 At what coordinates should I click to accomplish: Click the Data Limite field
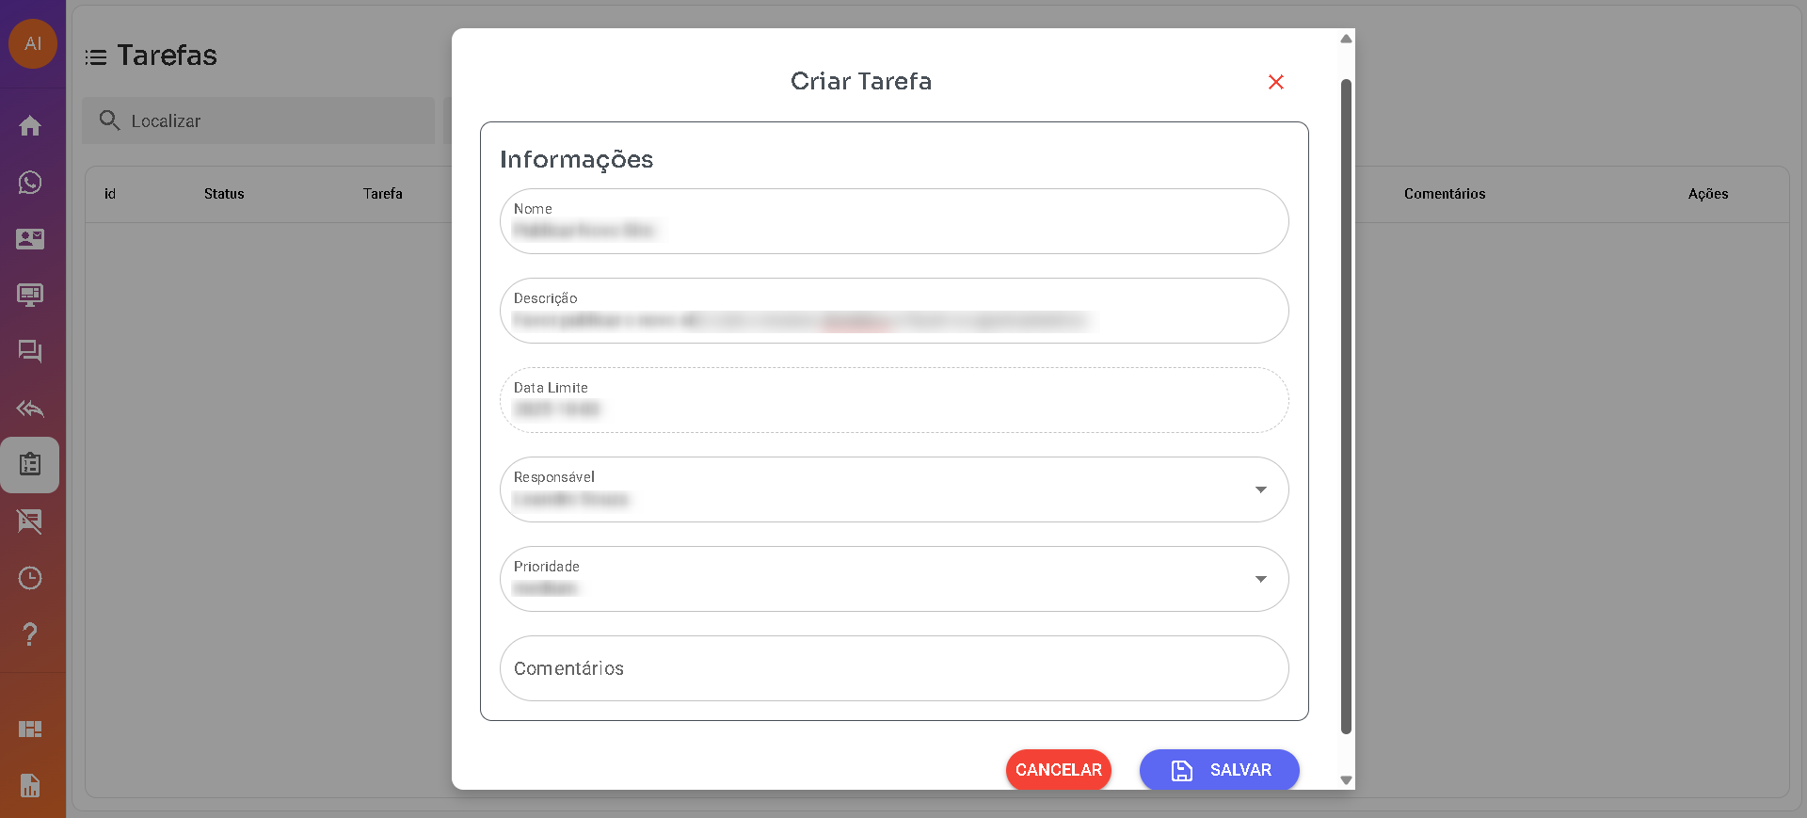(x=893, y=400)
